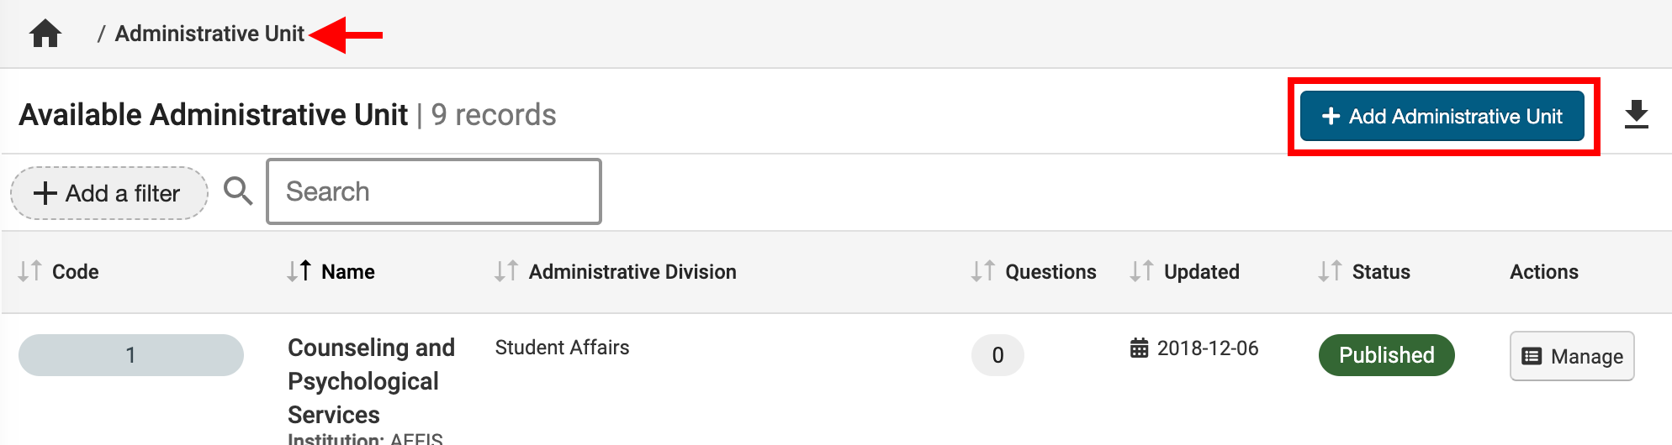Image resolution: width=1672 pixels, height=445 pixels.
Task: Sort by Administrative Division column arrows
Action: (505, 271)
